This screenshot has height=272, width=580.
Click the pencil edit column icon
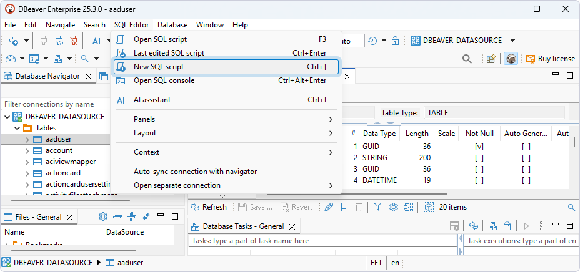(x=329, y=207)
